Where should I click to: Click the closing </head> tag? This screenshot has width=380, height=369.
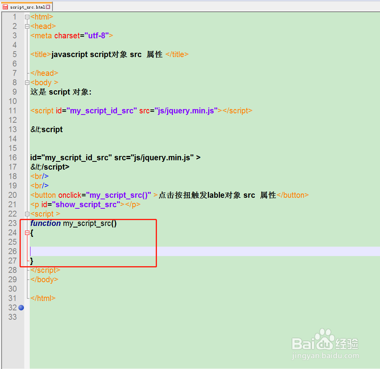coord(44,73)
